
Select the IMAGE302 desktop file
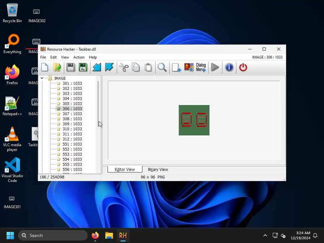(x=37, y=16)
